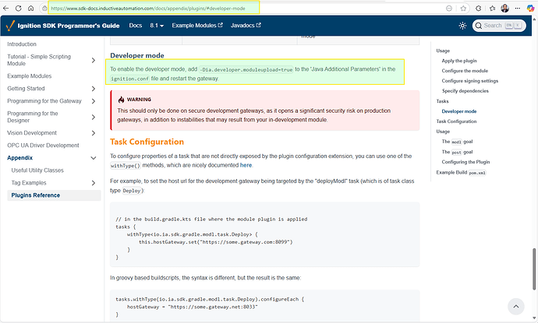Jump to Configure the module section
Screen dimensions: 538x323
click(465, 71)
